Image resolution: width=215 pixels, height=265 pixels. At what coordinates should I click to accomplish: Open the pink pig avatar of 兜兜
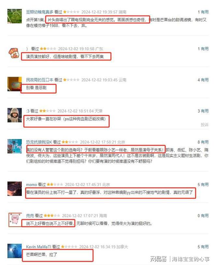click(x=15, y=220)
